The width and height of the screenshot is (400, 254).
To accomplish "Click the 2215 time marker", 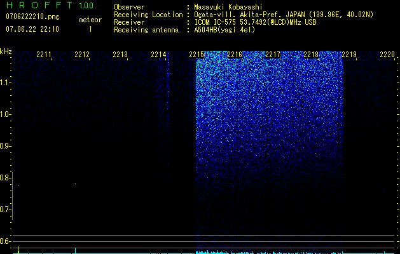I will 197,55.
